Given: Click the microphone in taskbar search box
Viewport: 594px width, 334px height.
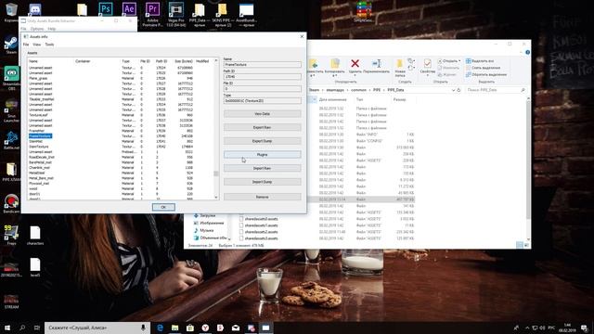Looking at the screenshot, I should [x=143, y=328].
